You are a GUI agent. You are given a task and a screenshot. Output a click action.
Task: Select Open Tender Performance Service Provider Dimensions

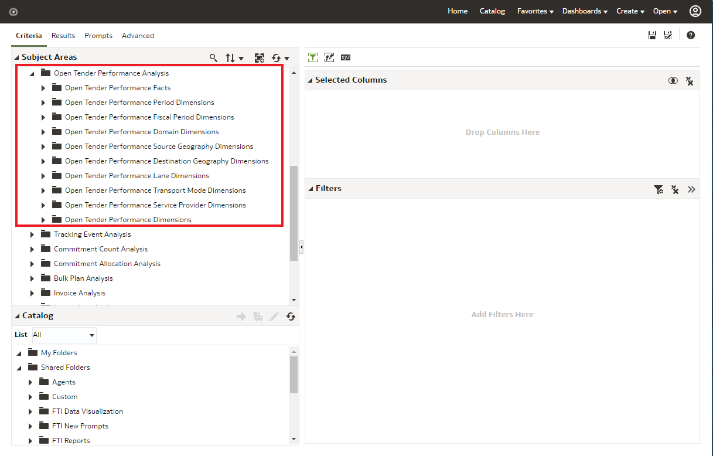point(155,205)
